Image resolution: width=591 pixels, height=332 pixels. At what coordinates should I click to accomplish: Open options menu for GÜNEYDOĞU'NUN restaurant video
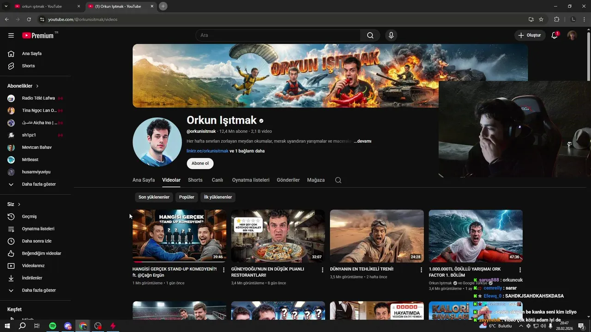click(x=323, y=270)
